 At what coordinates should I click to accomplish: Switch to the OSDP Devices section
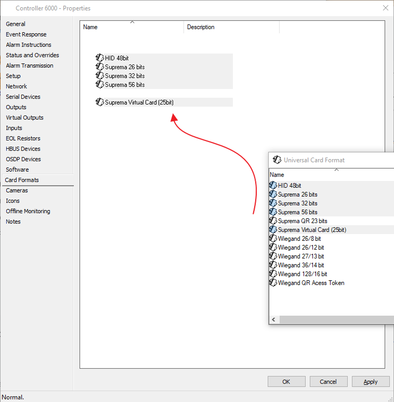point(23,159)
